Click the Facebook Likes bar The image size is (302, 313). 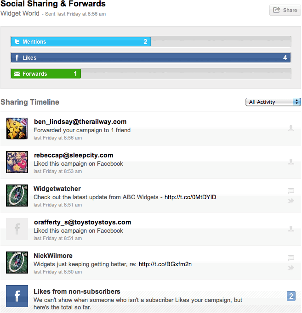(x=151, y=58)
